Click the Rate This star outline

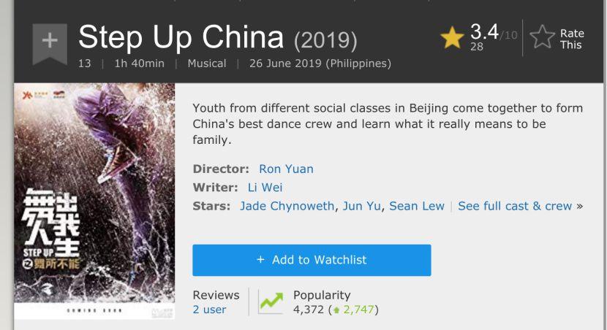542,38
